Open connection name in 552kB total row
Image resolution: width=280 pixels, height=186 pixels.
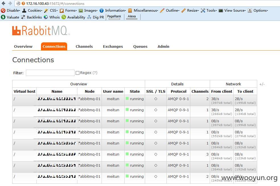tap(57, 132)
